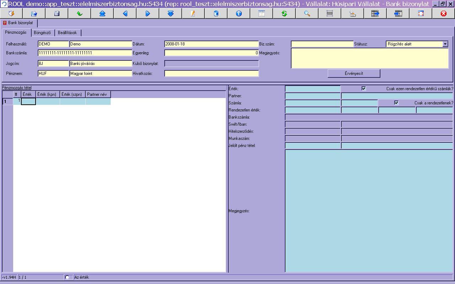Select the radio button in the status bar

pos(67,277)
